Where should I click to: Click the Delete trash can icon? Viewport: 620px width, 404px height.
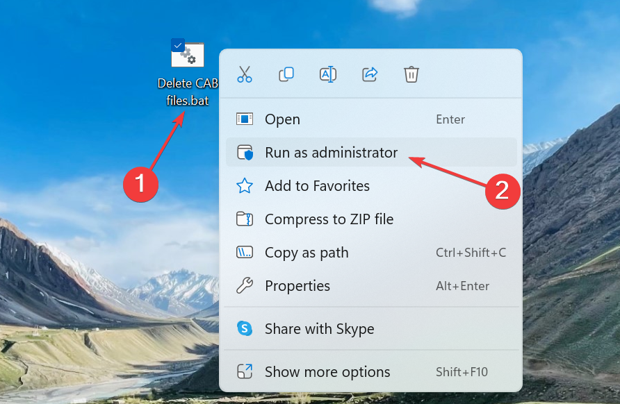point(411,74)
